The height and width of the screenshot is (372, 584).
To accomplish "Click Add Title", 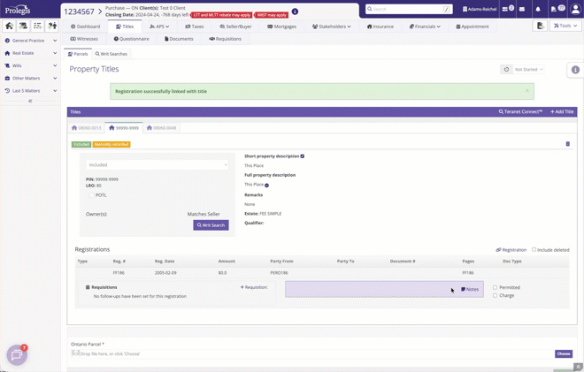I will tap(562, 111).
